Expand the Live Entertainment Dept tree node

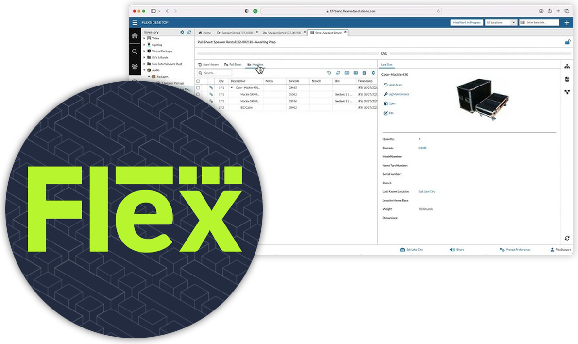[145, 64]
